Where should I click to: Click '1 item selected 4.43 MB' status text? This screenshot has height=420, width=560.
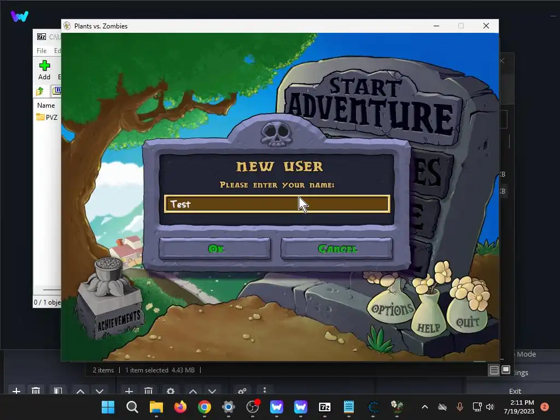[x=160, y=370]
